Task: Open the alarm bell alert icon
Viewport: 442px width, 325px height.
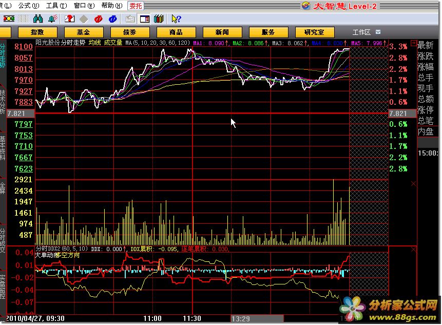Action: [52, 19]
